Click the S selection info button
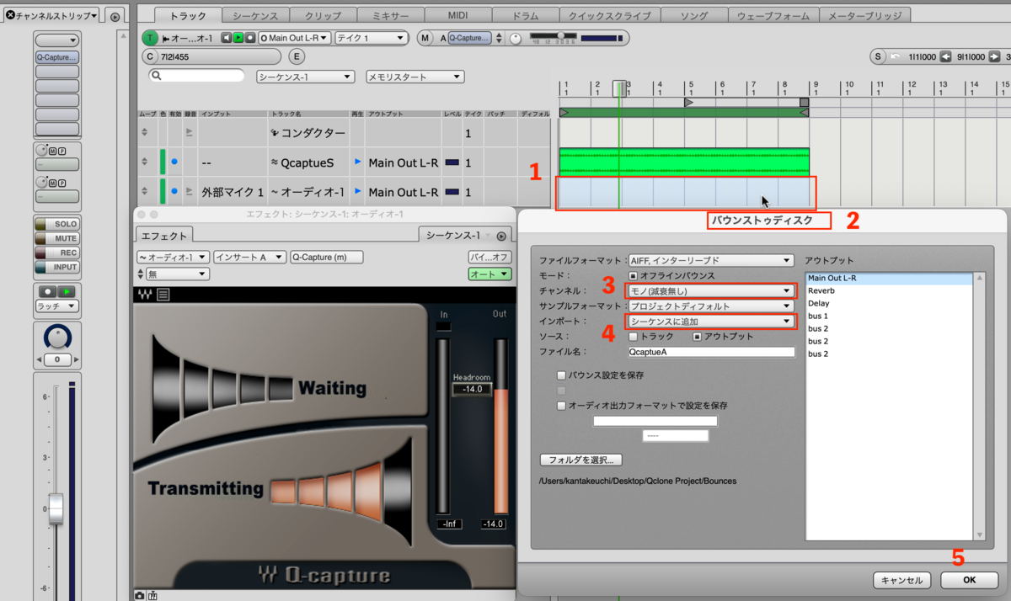1011x601 pixels. click(x=878, y=56)
